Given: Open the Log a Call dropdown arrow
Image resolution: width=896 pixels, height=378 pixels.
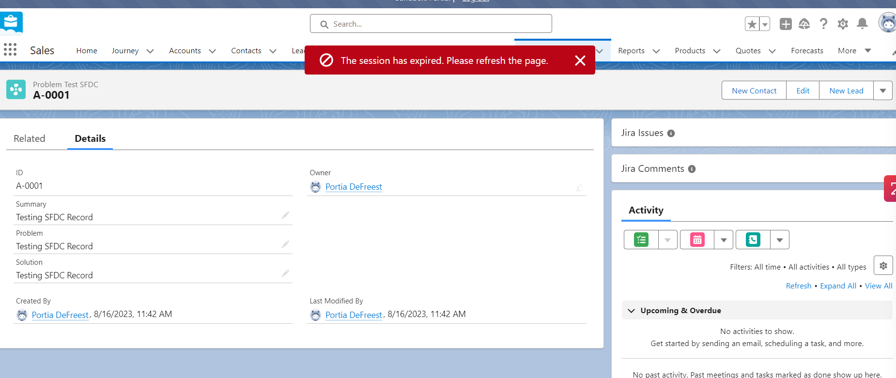Looking at the screenshot, I should tap(780, 240).
